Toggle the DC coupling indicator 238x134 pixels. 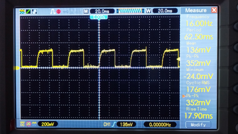click(x=22, y=124)
